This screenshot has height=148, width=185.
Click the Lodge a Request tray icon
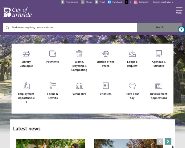point(132,54)
